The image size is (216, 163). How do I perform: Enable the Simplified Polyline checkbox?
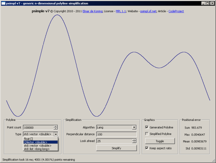[147, 134]
